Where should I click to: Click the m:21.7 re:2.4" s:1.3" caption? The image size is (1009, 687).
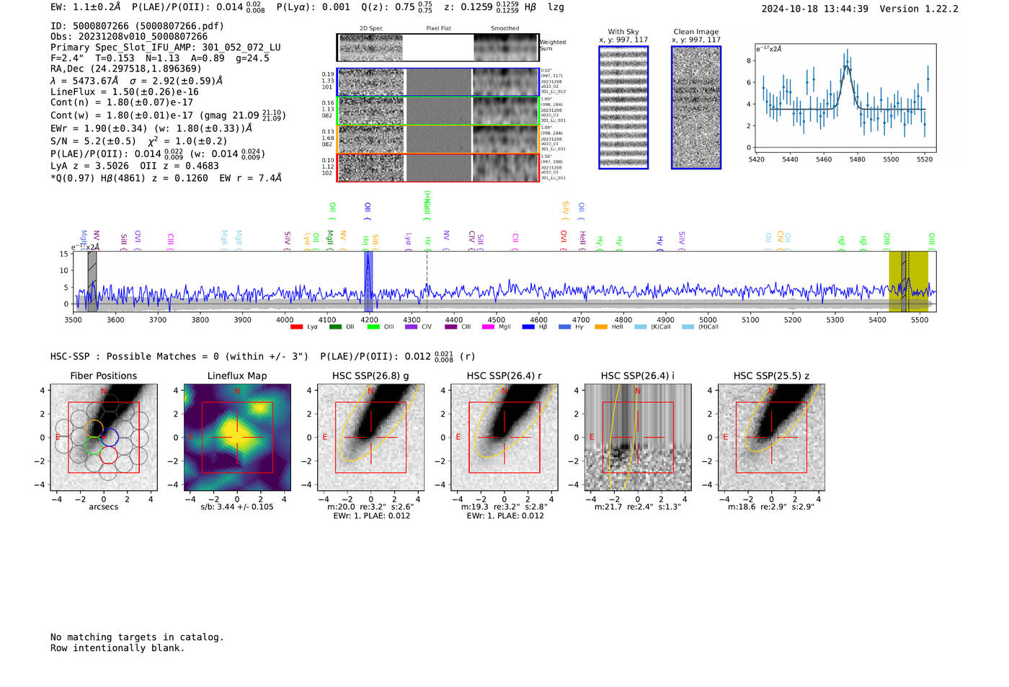click(x=638, y=507)
